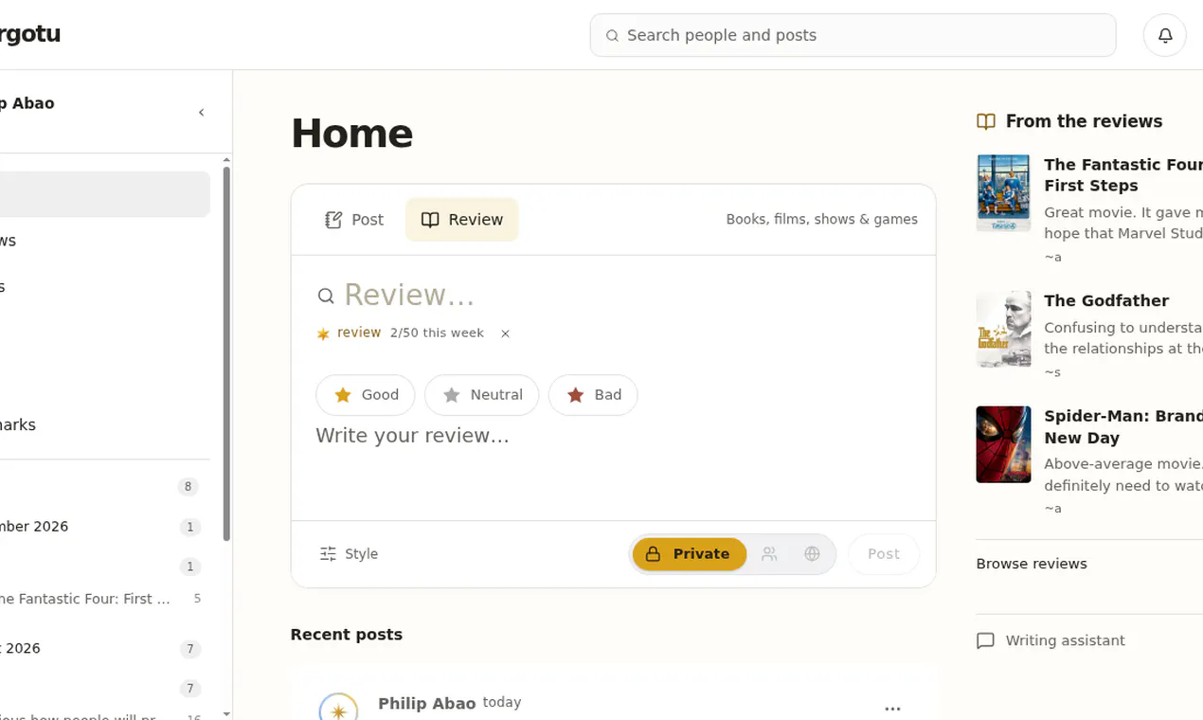Image resolution: width=1203 pixels, height=720 pixels.
Task: Remove the review tag with x
Action: click(x=505, y=333)
